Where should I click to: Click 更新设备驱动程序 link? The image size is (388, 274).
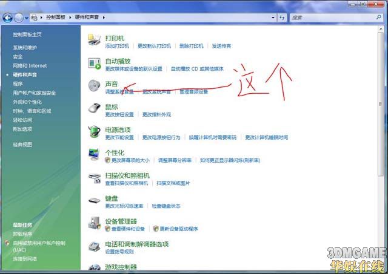click(x=179, y=229)
